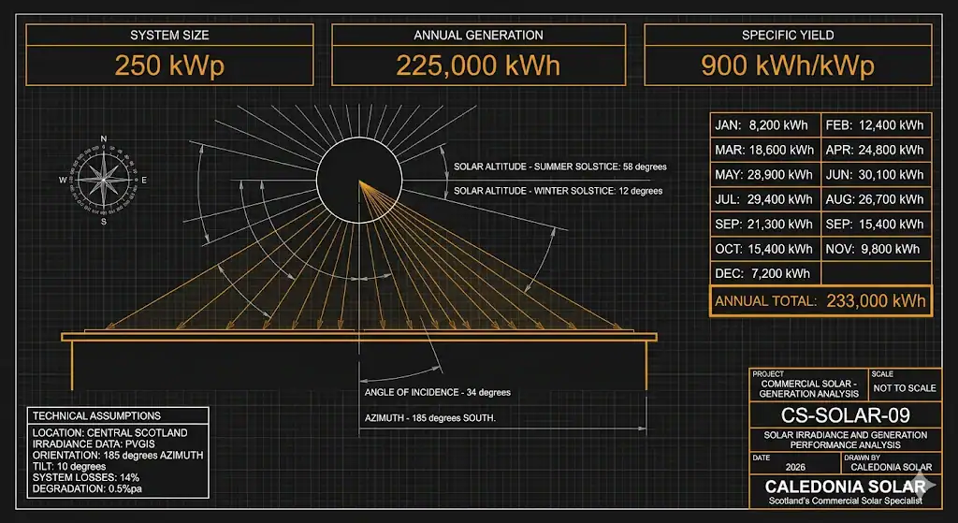958x523 pixels.
Task: Click the MAR: 18,600 kWh cell
Action: click(x=765, y=150)
